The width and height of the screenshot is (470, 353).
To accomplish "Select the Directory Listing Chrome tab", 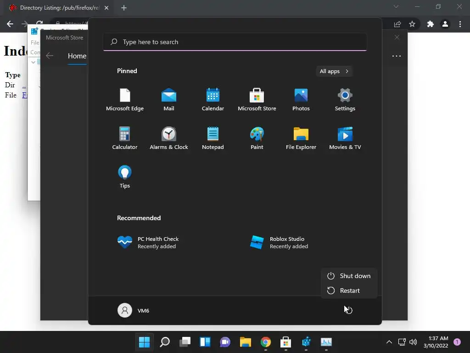I will 59,8.
